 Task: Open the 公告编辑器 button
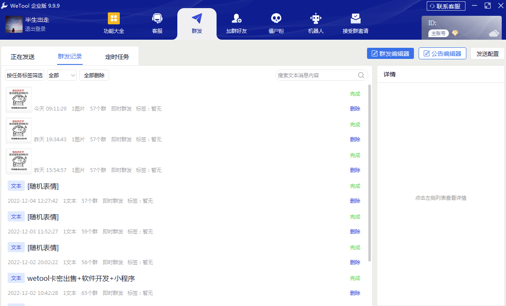coord(442,54)
